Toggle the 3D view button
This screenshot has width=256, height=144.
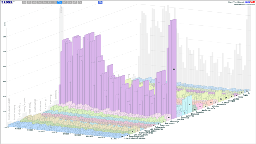pos(100,2)
